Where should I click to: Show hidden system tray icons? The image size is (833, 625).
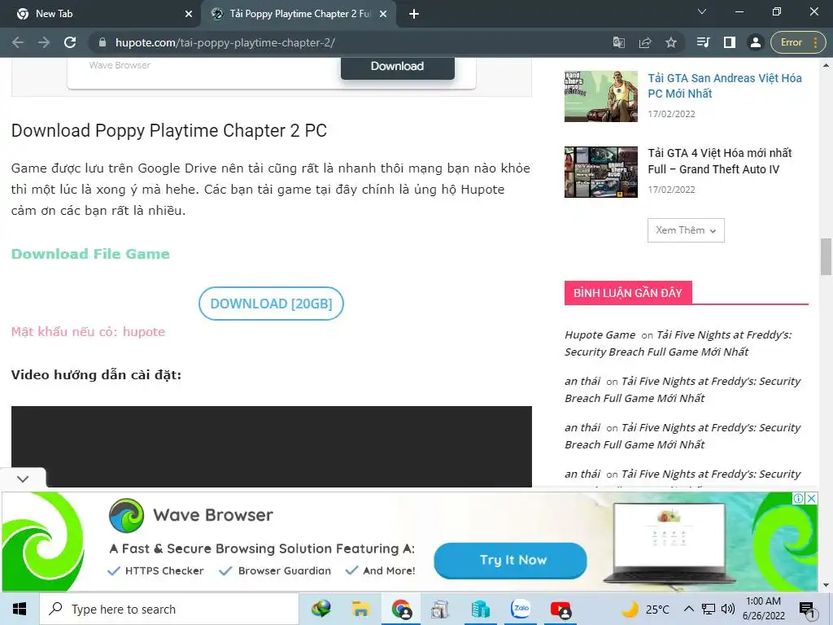pyautogui.click(x=688, y=609)
